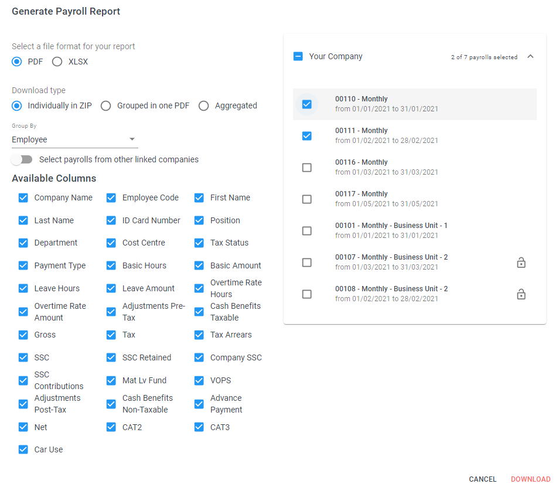Choose Grouped in one PDF option

105,106
